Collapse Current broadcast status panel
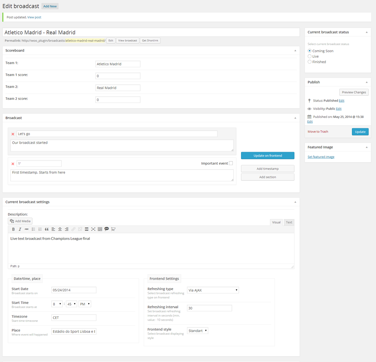This screenshot has height=362, width=376. 367,32
